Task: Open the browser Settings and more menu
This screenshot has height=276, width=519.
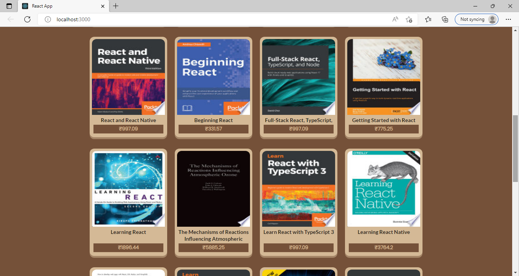Action: (x=508, y=19)
